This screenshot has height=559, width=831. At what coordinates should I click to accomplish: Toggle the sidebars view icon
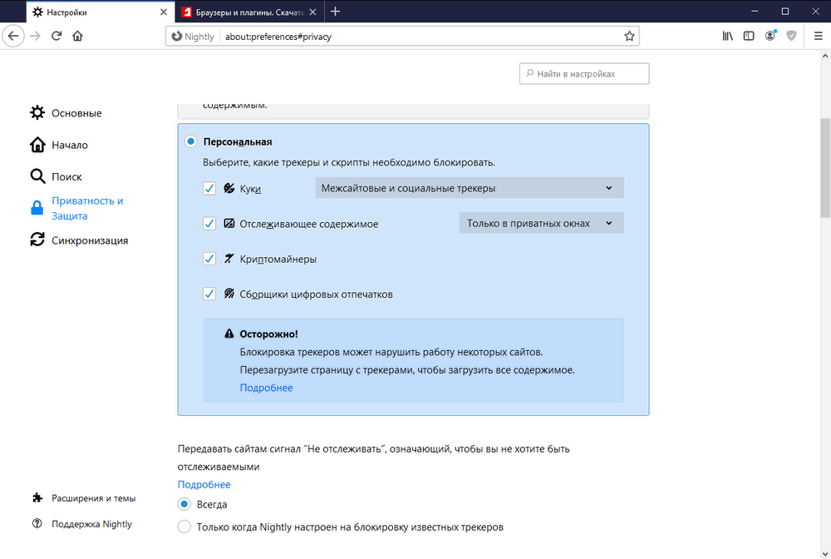coord(748,36)
